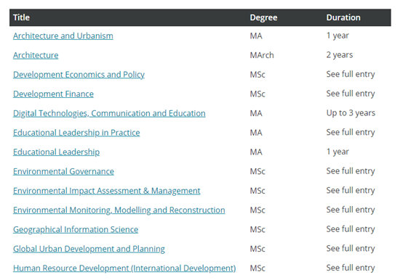Viewport: 403px width, 280px height.
Task: Open Geographical Information Science course link
Action: click(76, 229)
